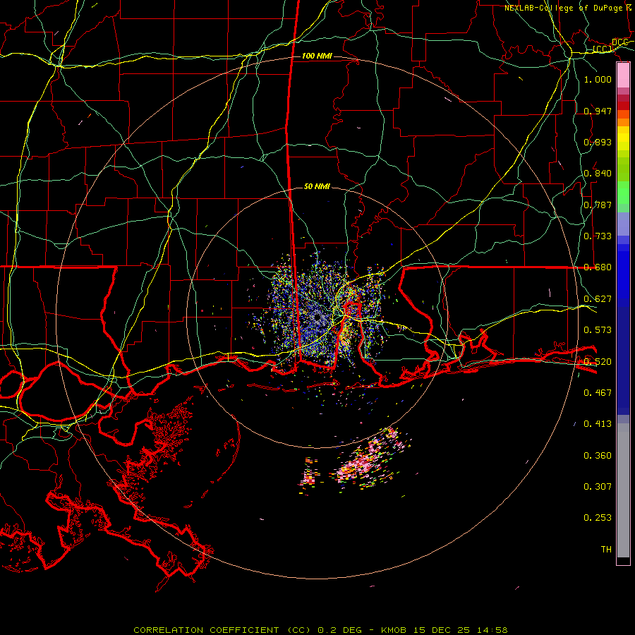Image resolution: width=635 pixels, height=635 pixels.
Task: Select the 1.000 color scale value
Action: 598,79
